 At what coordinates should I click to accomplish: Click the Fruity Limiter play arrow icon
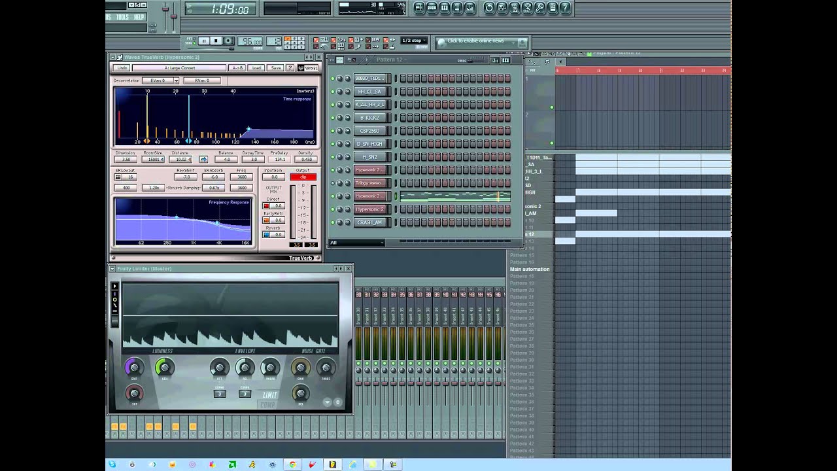[114, 286]
